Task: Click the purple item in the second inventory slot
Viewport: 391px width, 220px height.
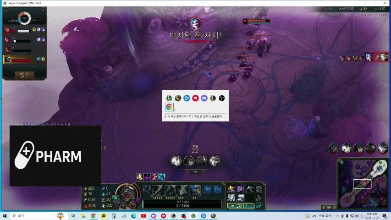Action: coord(240,189)
